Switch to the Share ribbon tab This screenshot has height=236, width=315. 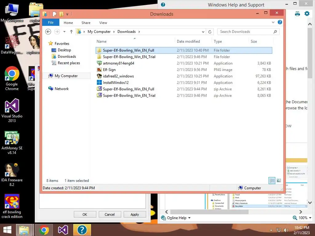coord(86,23)
